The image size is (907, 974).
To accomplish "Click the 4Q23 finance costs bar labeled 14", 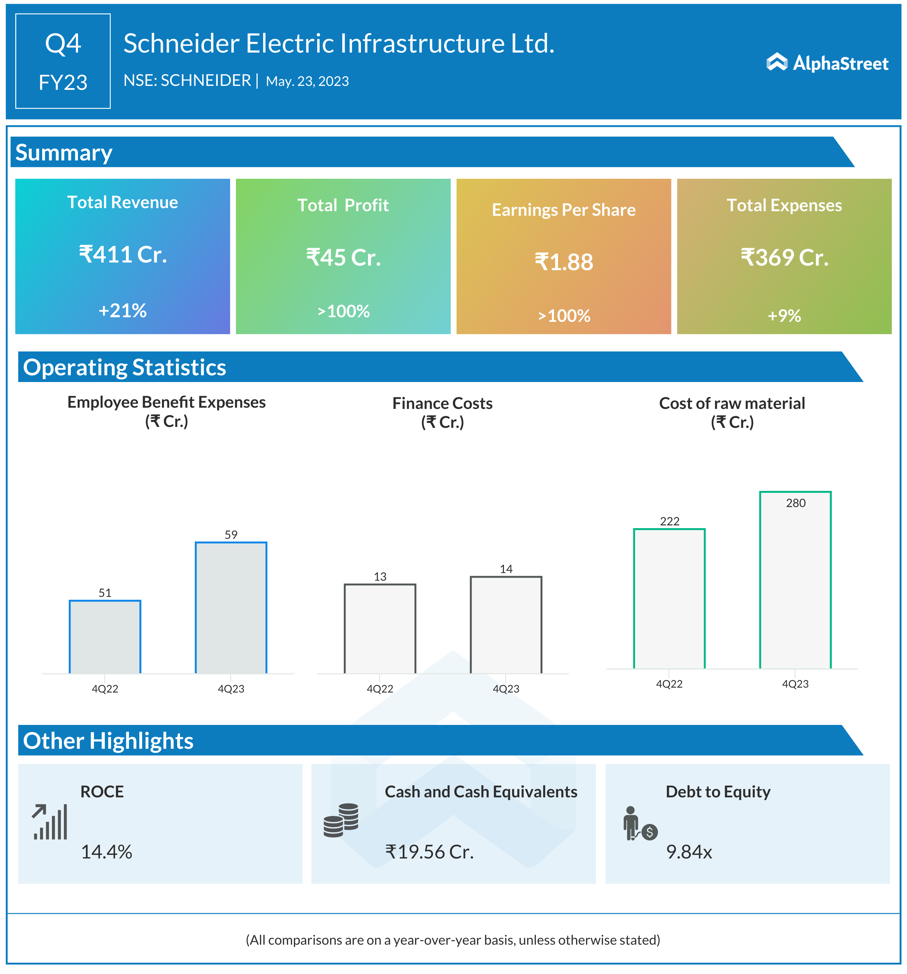I will pyautogui.click(x=506, y=625).
